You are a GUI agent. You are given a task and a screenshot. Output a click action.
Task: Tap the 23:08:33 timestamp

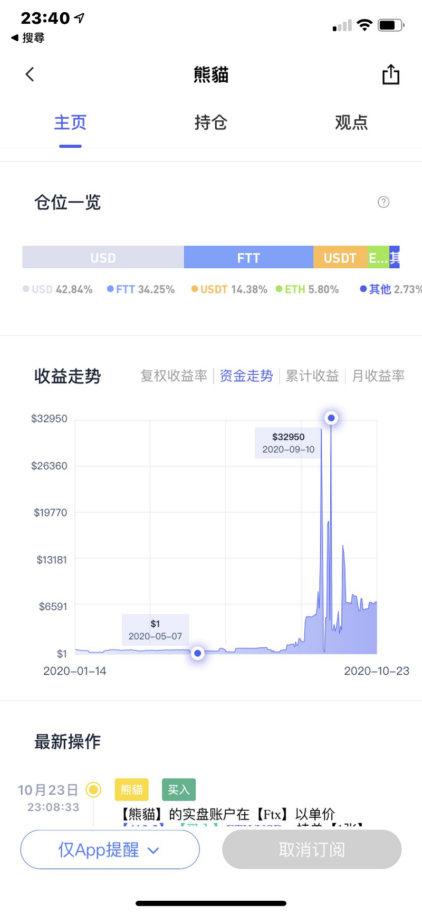click(x=53, y=807)
